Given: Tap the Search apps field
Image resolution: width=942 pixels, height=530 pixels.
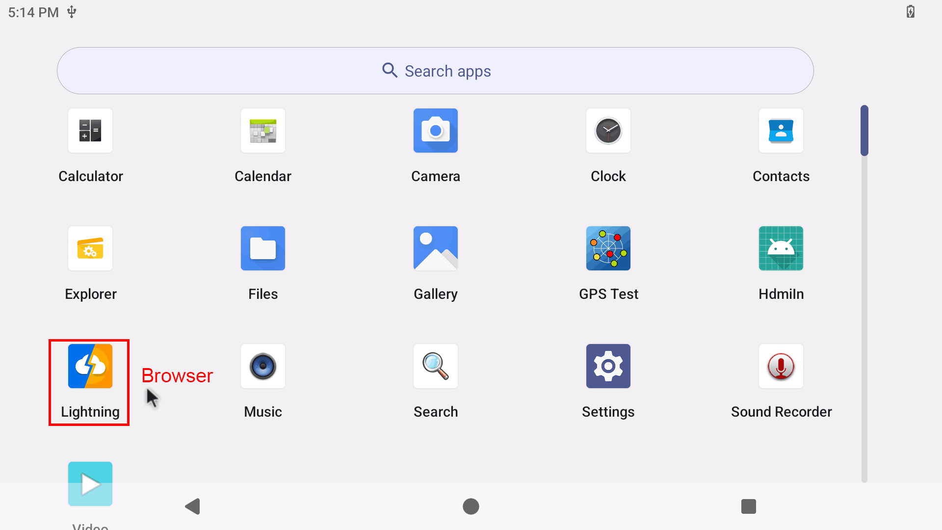Looking at the screenshot, I should click(436, 71).
